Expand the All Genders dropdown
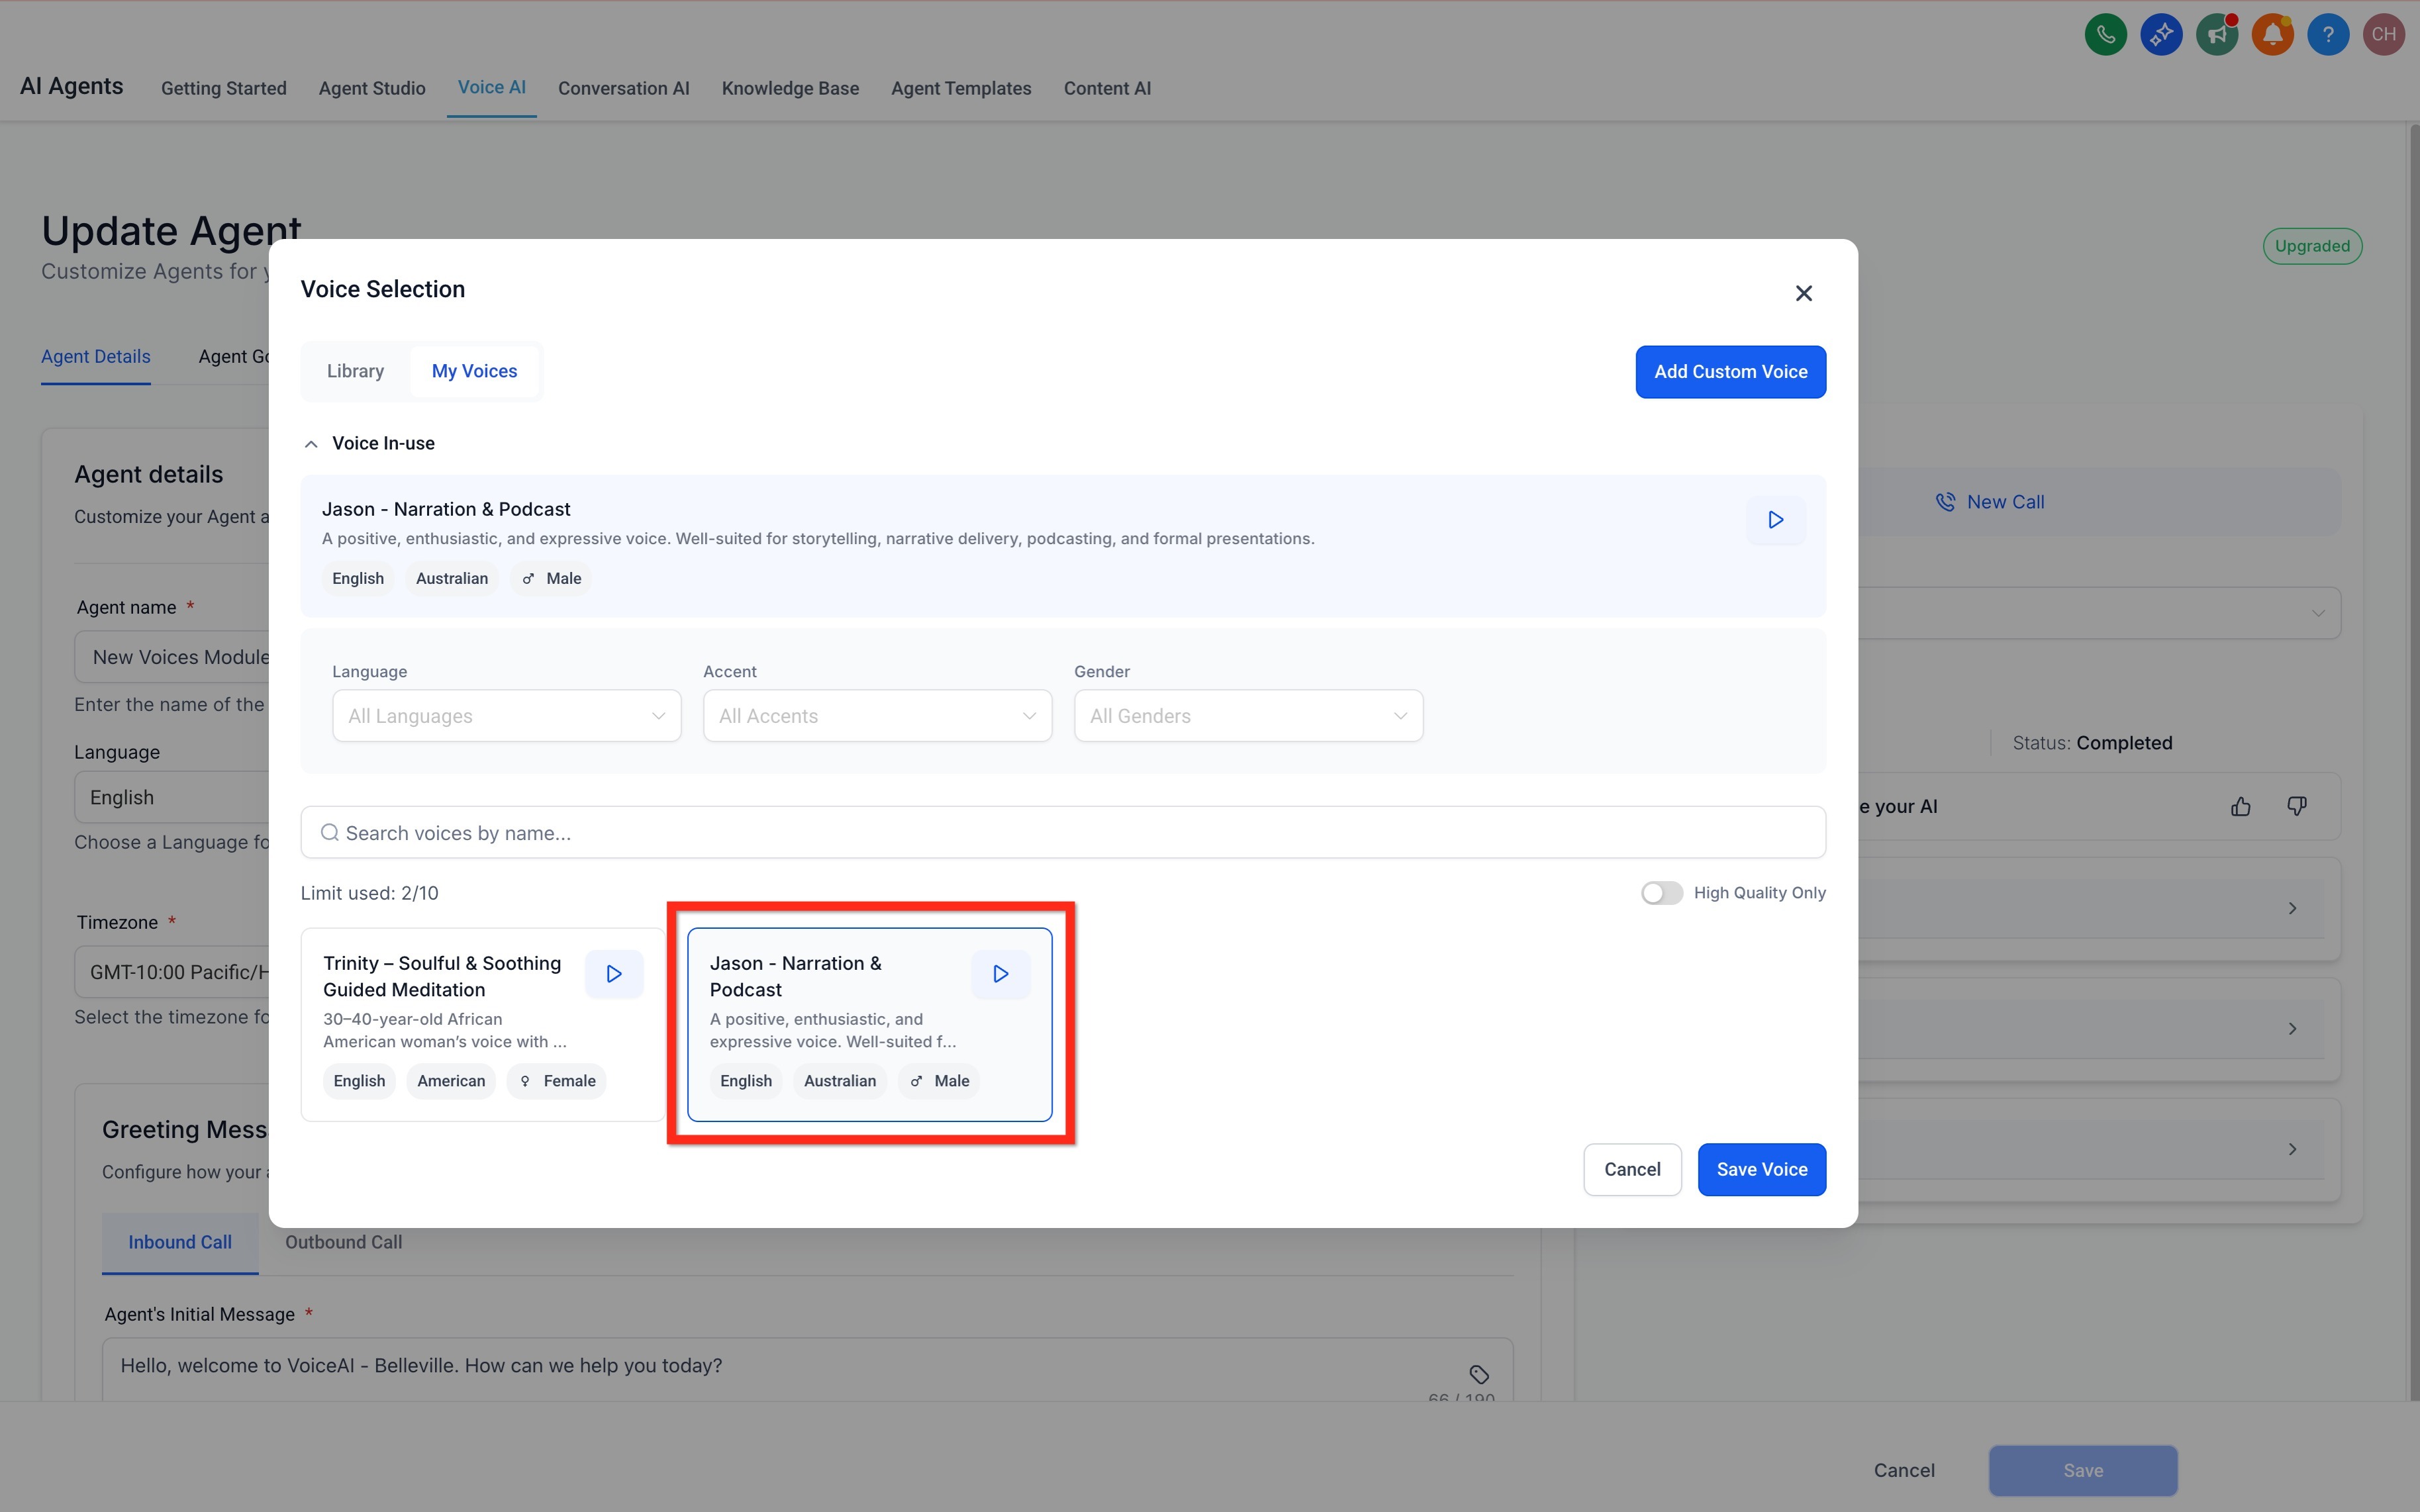Image resolution: width=2420 pixels, height=1512 pixels. [1248, 716]
